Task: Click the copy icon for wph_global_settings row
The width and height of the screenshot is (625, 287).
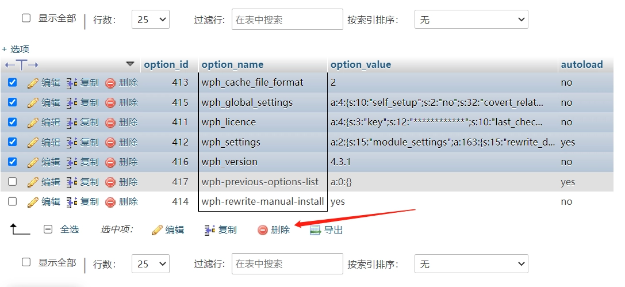Action: pos(72,103)
